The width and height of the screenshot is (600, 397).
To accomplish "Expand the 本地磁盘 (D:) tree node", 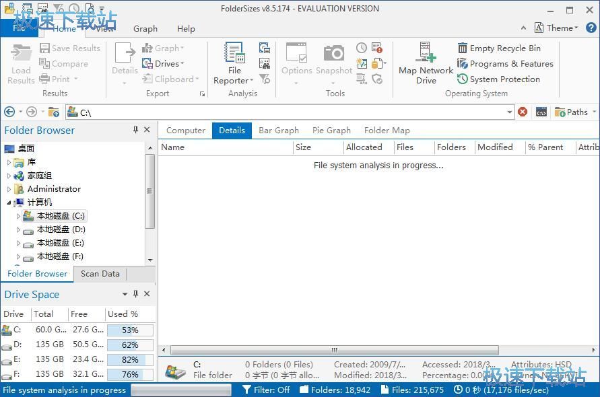I will point(18,229).
